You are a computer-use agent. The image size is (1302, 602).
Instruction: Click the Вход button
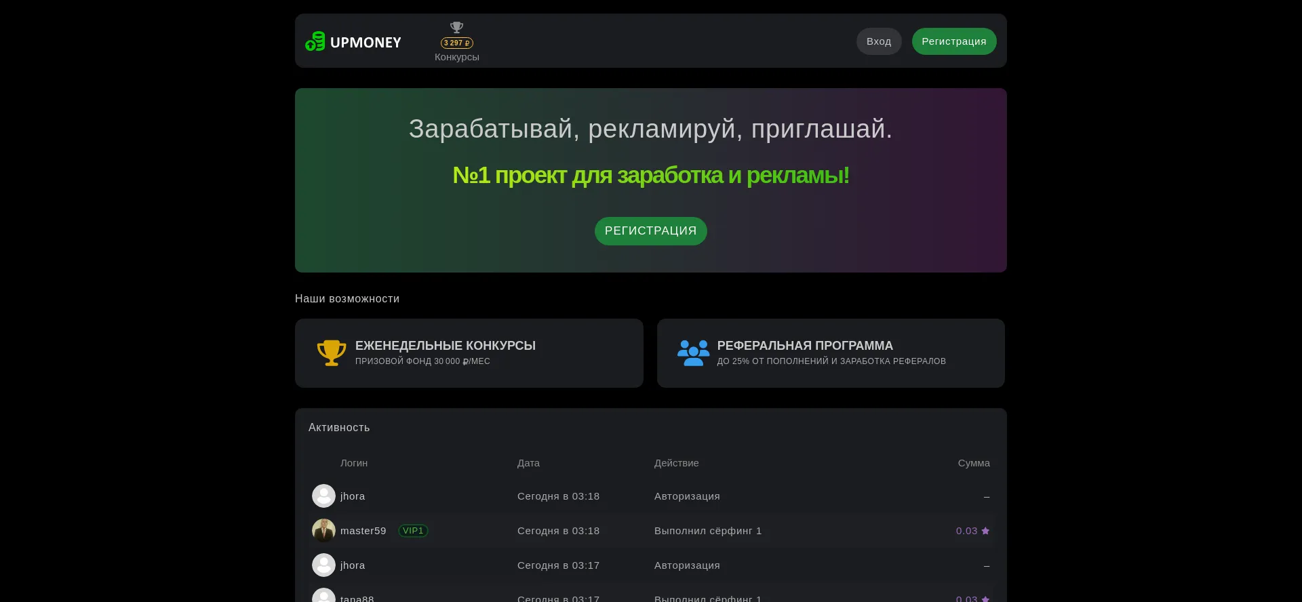879,41
